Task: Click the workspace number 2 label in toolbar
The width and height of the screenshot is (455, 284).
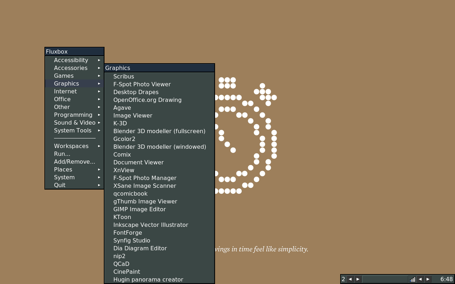Action: click(x=343, y=279)
